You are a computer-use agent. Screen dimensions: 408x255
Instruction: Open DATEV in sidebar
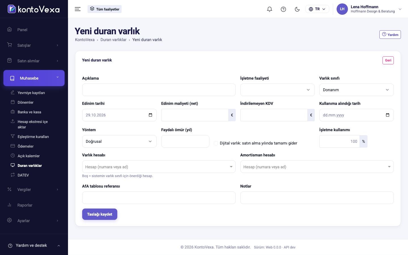[x=23, y=175]
